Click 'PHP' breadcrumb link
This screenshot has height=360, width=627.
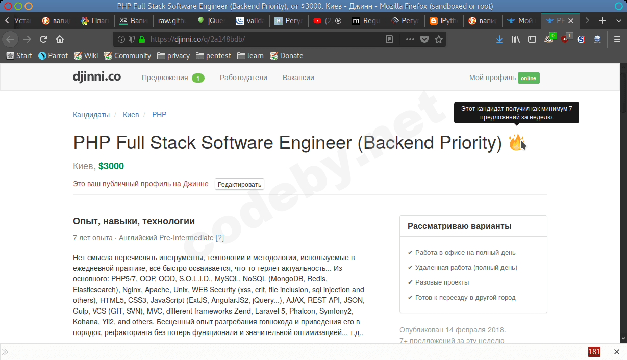[x=159, y=115]
